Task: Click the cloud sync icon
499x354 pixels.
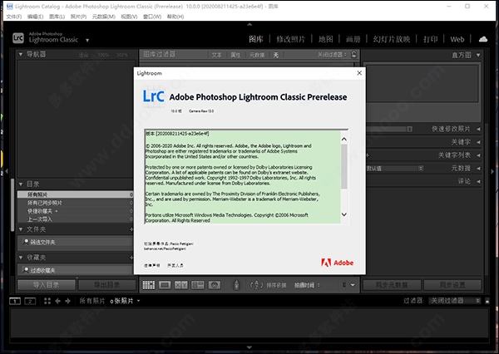Action: 483,39
